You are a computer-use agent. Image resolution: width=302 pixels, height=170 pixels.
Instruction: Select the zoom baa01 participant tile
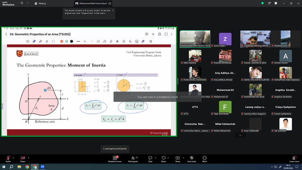tap(225, 39)
